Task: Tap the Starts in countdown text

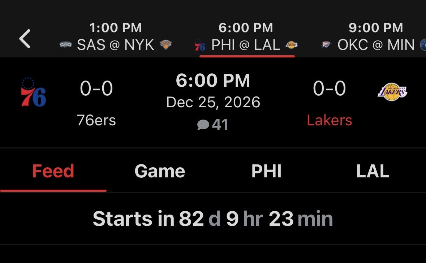Action: pos(213,219)
